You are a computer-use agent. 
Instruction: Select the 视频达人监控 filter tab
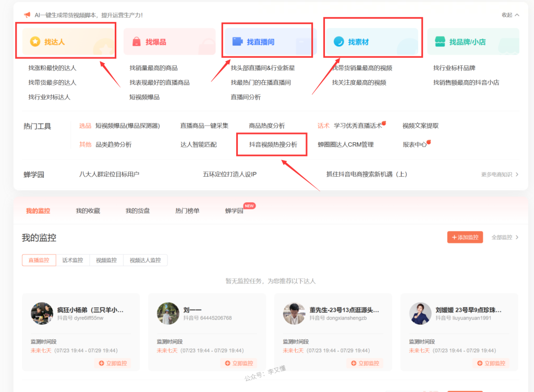point(145,260)
